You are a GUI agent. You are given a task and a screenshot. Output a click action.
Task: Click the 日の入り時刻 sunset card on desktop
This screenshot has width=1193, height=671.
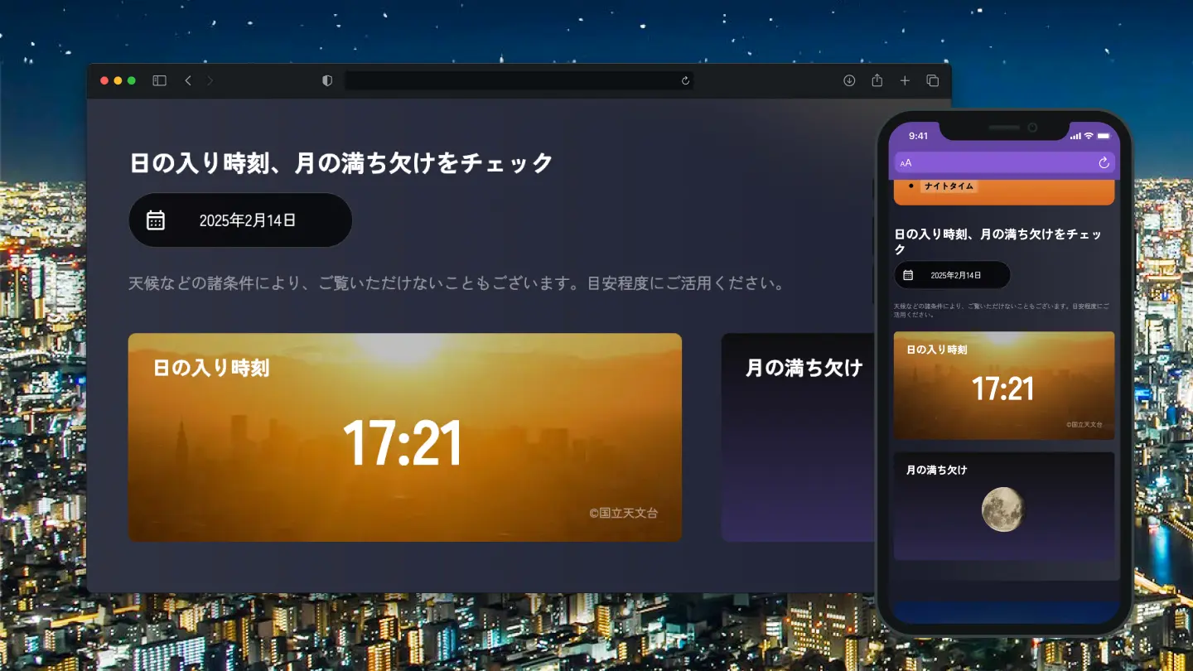(404, 437)
